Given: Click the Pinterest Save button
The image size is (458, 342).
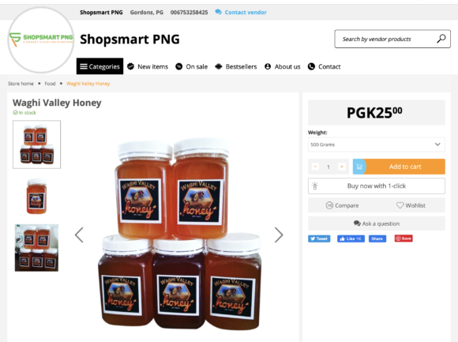Looking at the screenshot, I should [x=404, y=239].
